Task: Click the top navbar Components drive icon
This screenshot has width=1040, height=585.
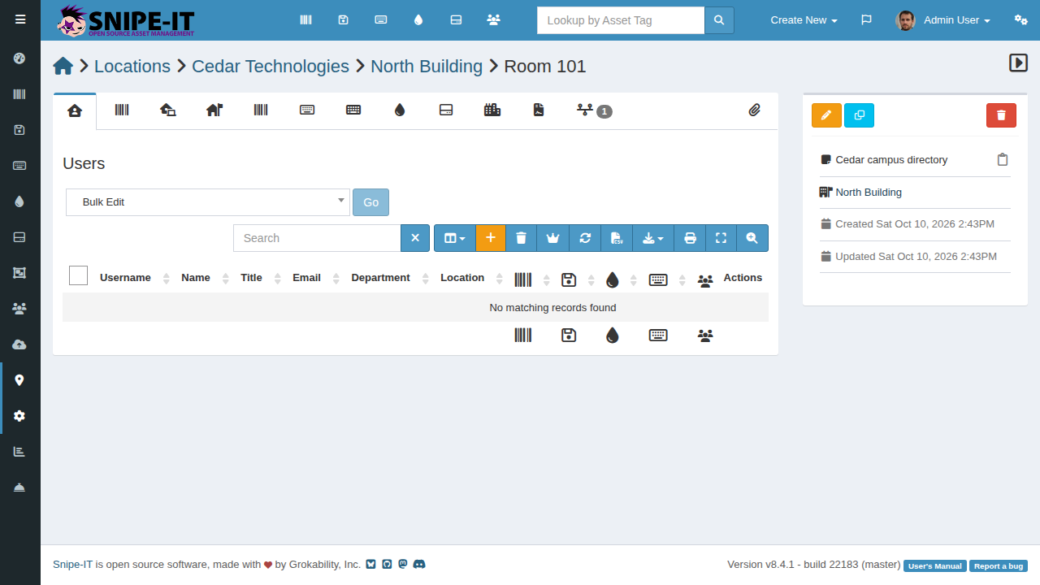Action: coord(456,19)
